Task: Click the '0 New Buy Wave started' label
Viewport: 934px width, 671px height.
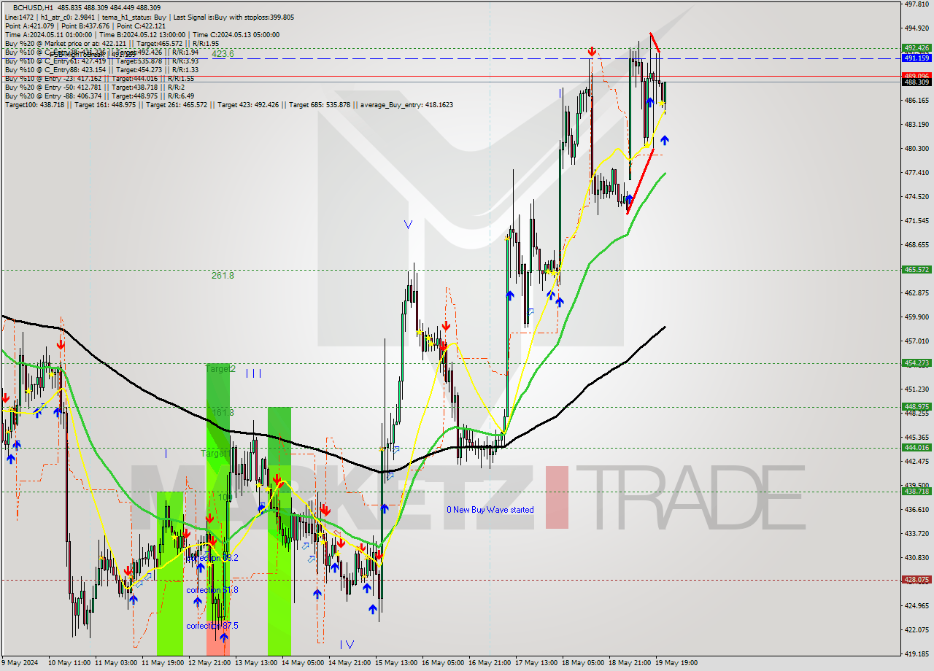Action: point(490,510)
